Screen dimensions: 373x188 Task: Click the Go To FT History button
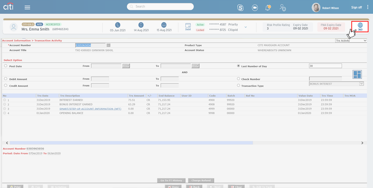[171, 180]
